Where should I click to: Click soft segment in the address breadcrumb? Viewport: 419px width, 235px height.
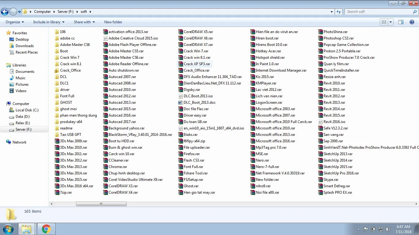(84, 12)
